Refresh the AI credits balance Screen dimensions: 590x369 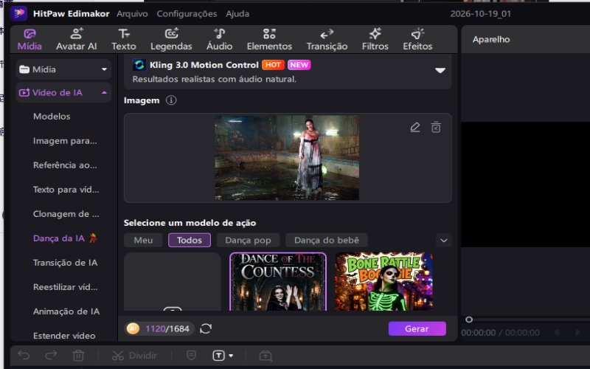[x=206, y=328]
